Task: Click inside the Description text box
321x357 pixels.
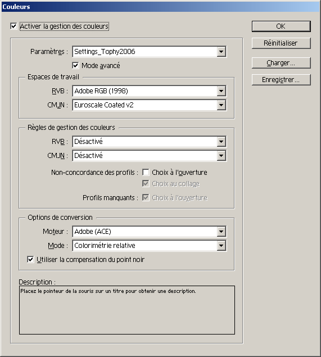Action: (x=127, y=310)
